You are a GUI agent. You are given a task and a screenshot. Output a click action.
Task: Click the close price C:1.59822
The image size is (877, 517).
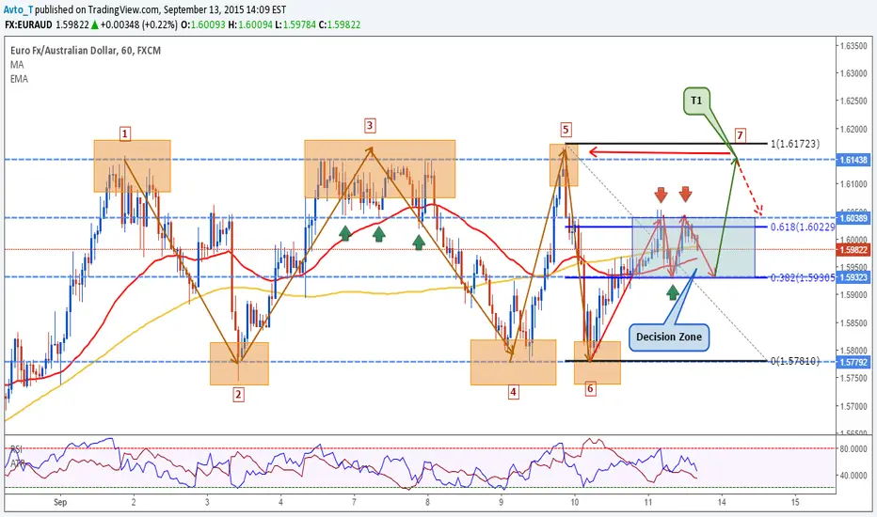pos(340,24)
